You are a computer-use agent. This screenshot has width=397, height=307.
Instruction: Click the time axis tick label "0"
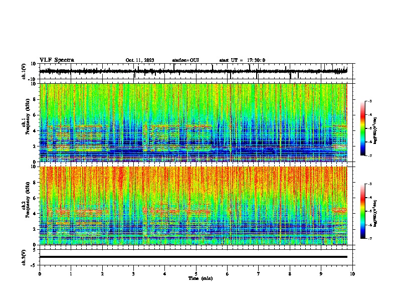tap(40, 274)
